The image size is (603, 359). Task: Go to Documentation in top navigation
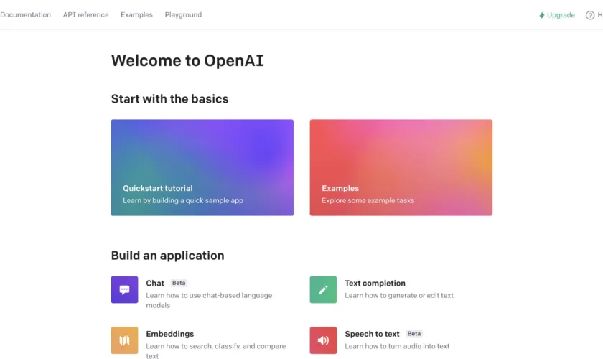click(25, 14)
